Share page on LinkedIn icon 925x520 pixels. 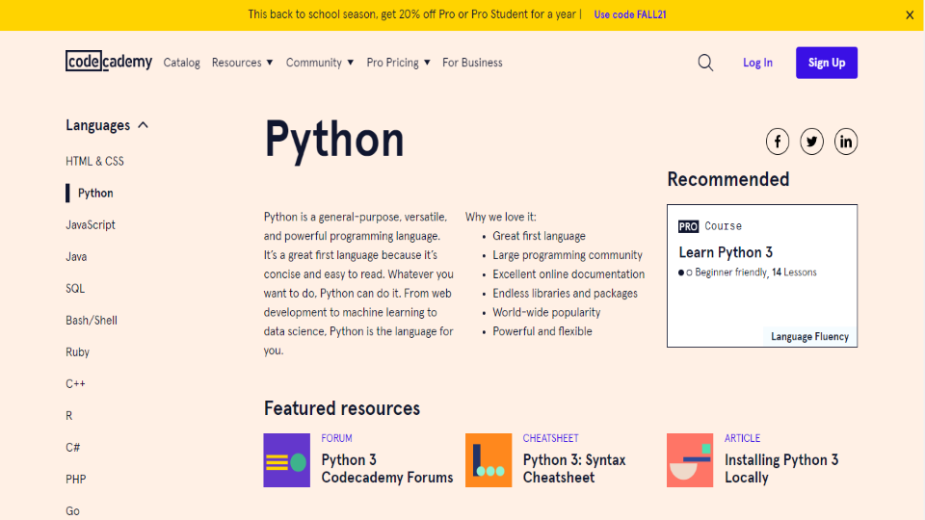click(846, 142)
